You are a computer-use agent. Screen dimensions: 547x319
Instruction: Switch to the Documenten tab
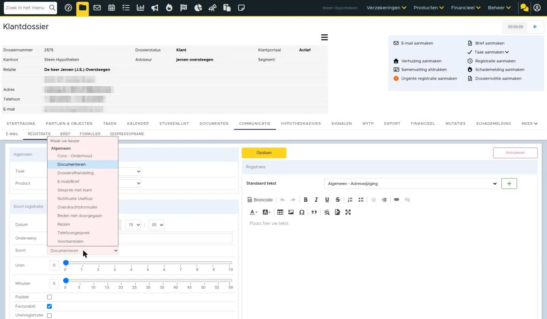pyautogui.click(x=214, y=123)
